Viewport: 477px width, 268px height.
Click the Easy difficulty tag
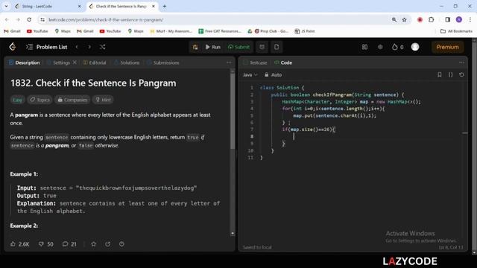[17, 100]
